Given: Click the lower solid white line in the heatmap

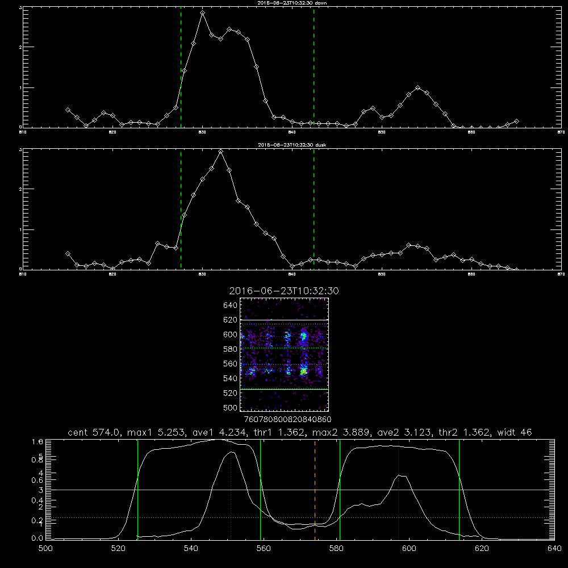Looking at the screenshot, I should point(284,389).
